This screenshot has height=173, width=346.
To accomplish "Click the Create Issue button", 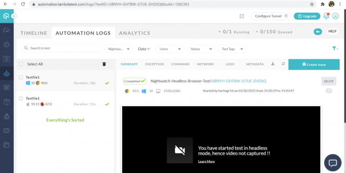I will [314, 64].
